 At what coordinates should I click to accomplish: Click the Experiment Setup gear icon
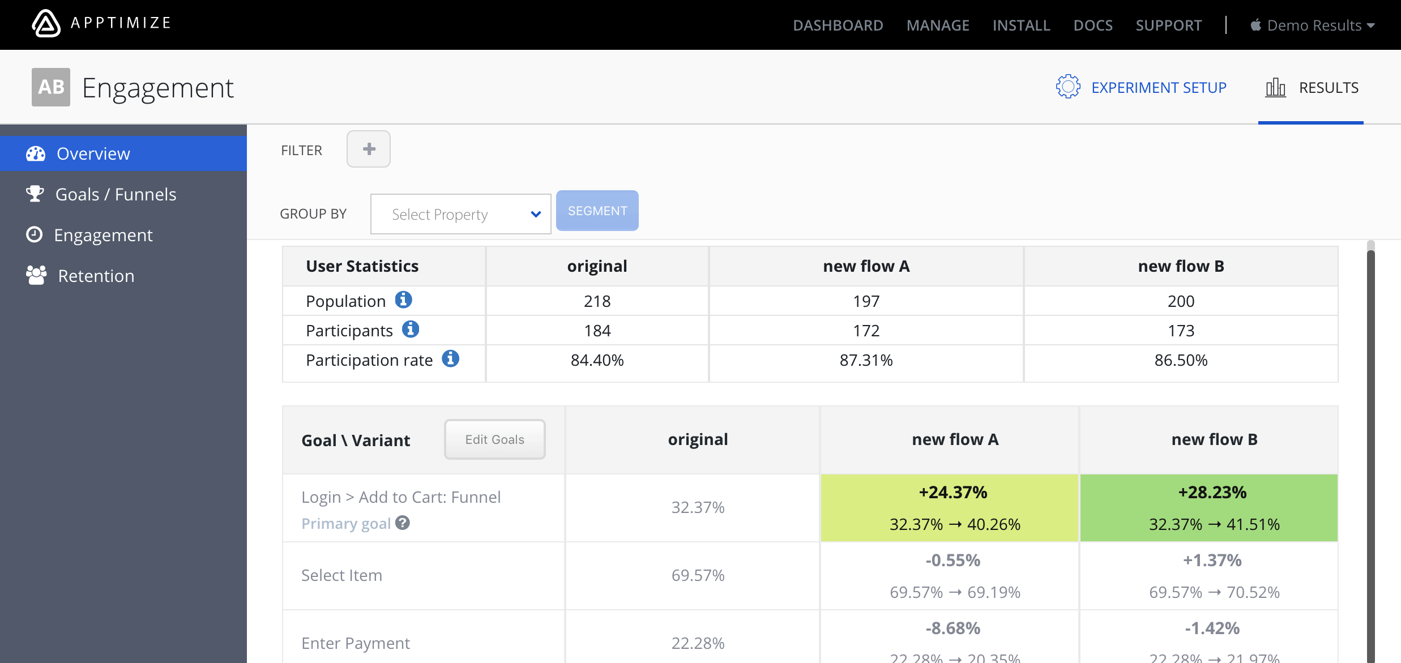(x=1068, y=87)
